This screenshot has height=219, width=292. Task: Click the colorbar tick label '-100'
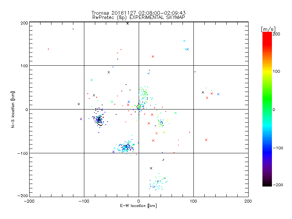click(x=278, y=148)
